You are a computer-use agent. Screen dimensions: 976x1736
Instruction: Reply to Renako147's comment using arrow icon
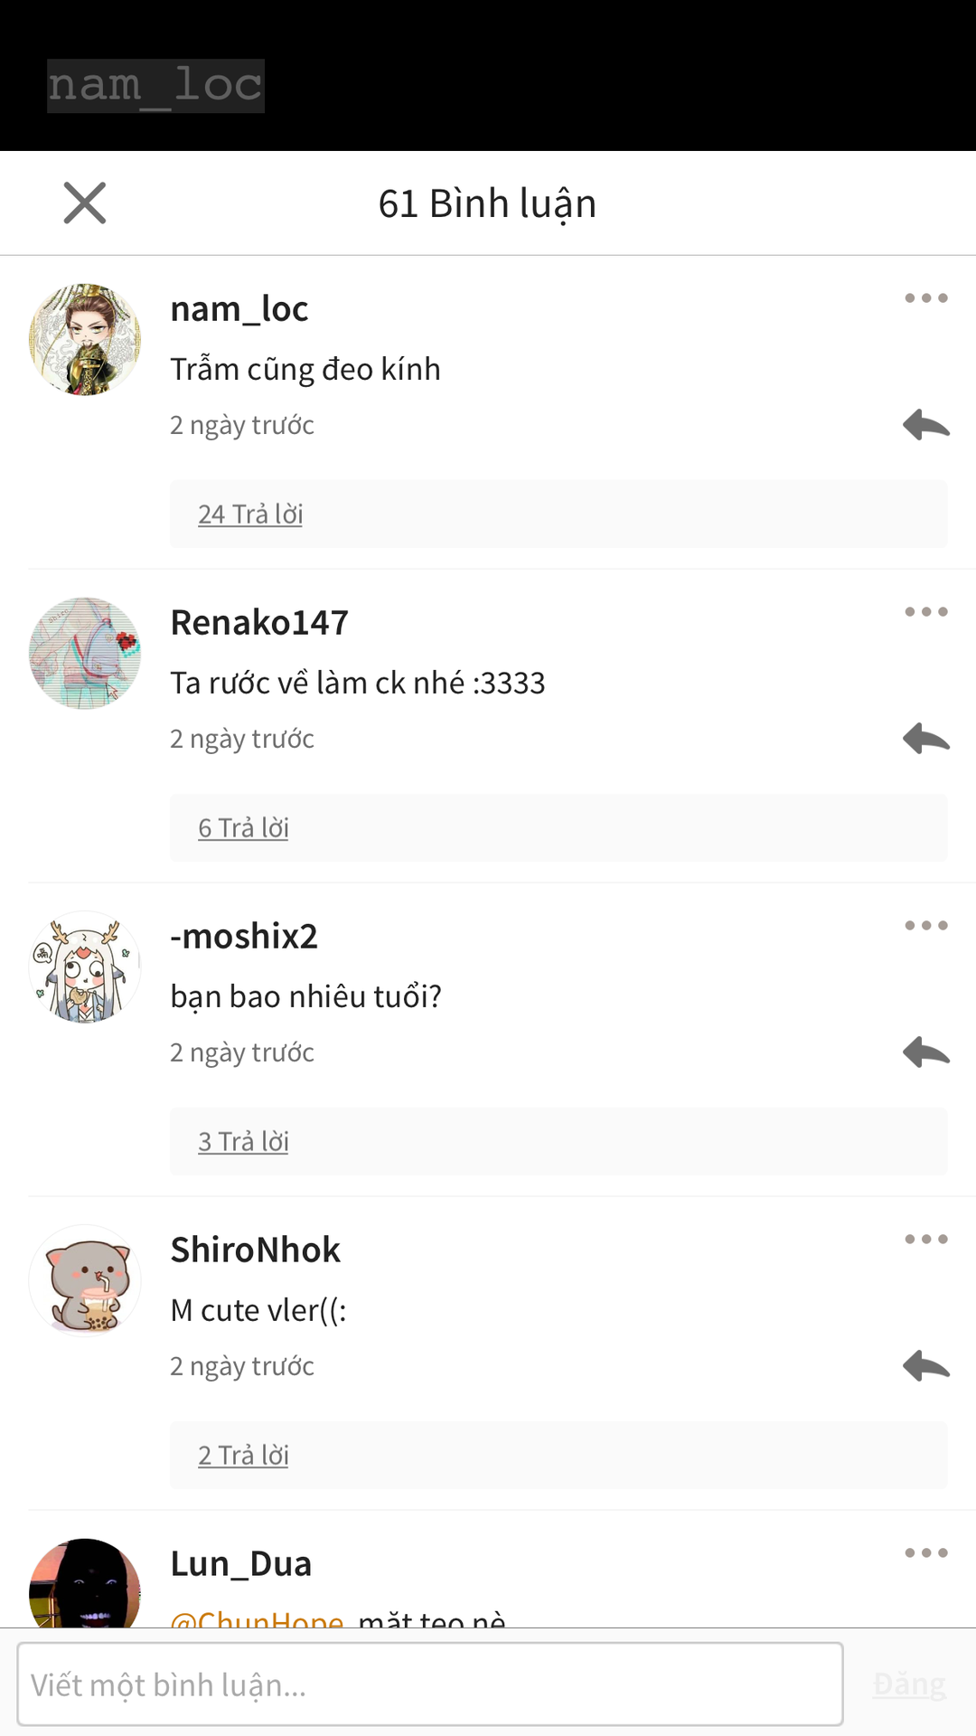point(926,738)
